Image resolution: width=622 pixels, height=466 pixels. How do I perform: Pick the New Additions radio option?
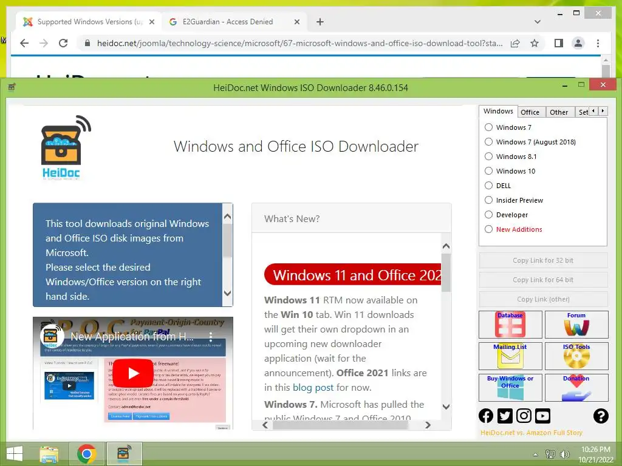point(489,229)
